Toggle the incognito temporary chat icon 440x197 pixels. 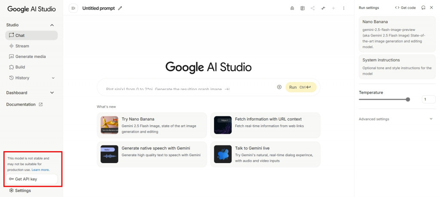pyautogui.click(x=292, y=9)
